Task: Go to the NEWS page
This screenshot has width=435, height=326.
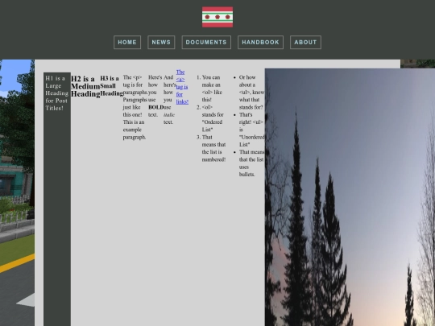Action: 161,42
